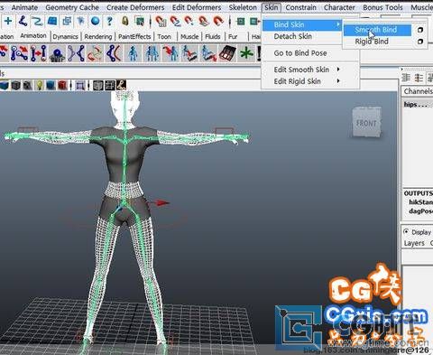Open the Animate menu
The image size is (433, 355).
24,7
